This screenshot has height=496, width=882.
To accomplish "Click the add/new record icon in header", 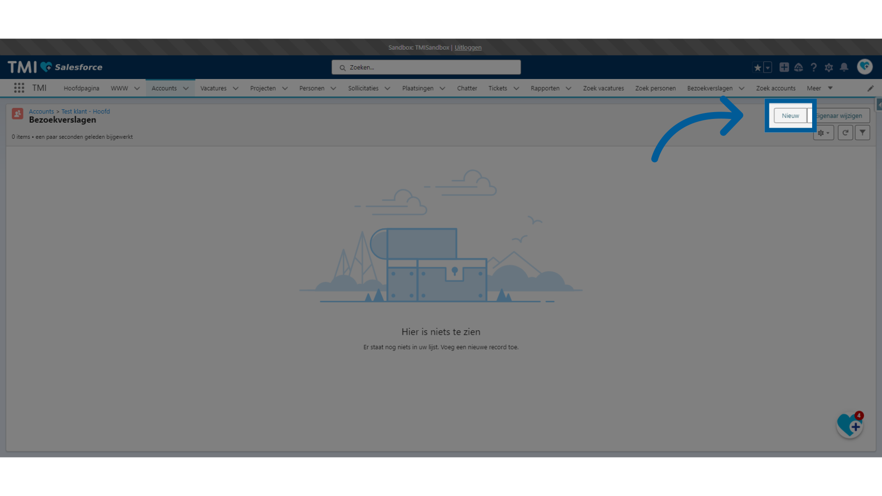I will pos(784,67).
